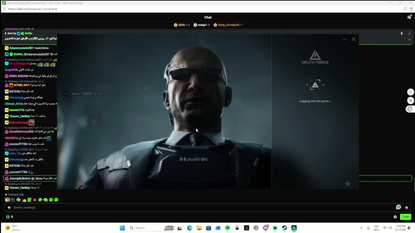Close the Delta Force launcher window
The image size is (415, 233).
pos(353,39)
